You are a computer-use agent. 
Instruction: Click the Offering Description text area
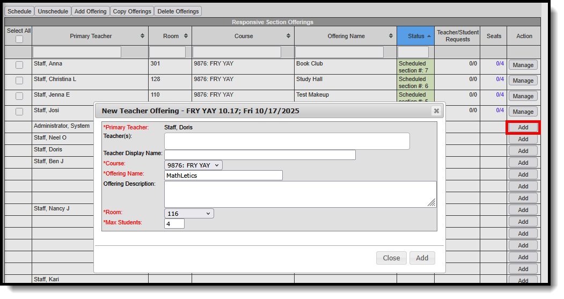click(301, 194)
